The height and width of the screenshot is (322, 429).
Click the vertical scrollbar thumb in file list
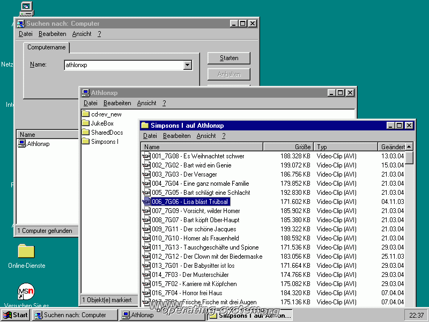tap(409, 158)
